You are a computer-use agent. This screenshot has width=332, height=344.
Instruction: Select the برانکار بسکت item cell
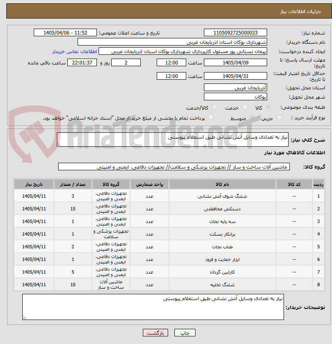click(x=222, y=234)
